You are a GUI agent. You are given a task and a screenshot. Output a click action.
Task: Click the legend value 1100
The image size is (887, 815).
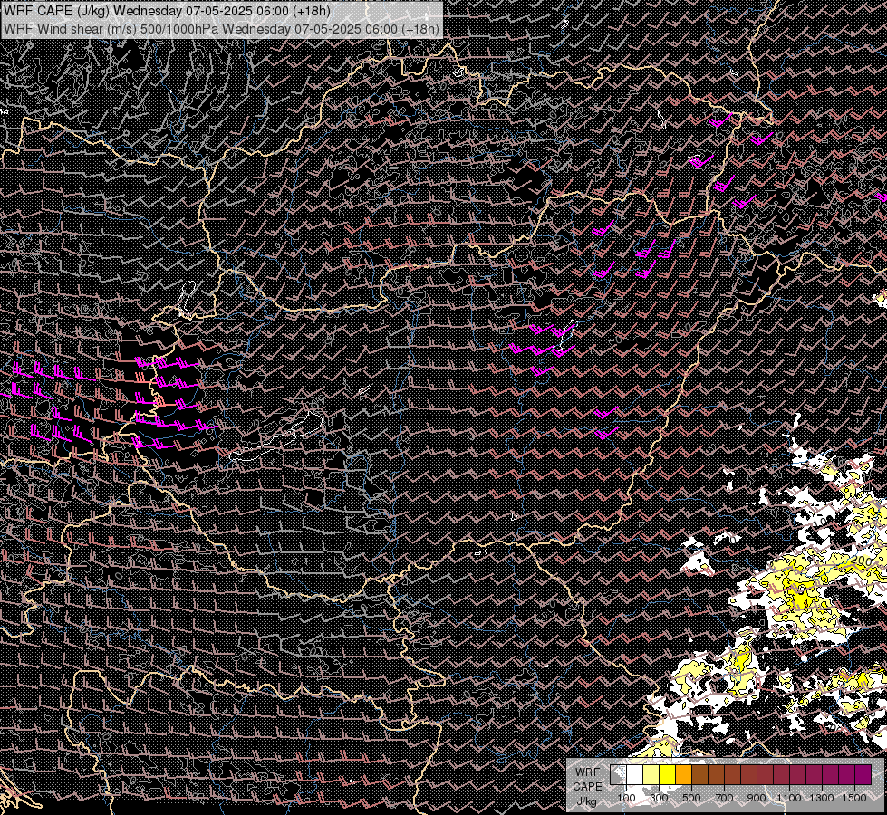tap(789, 798)
